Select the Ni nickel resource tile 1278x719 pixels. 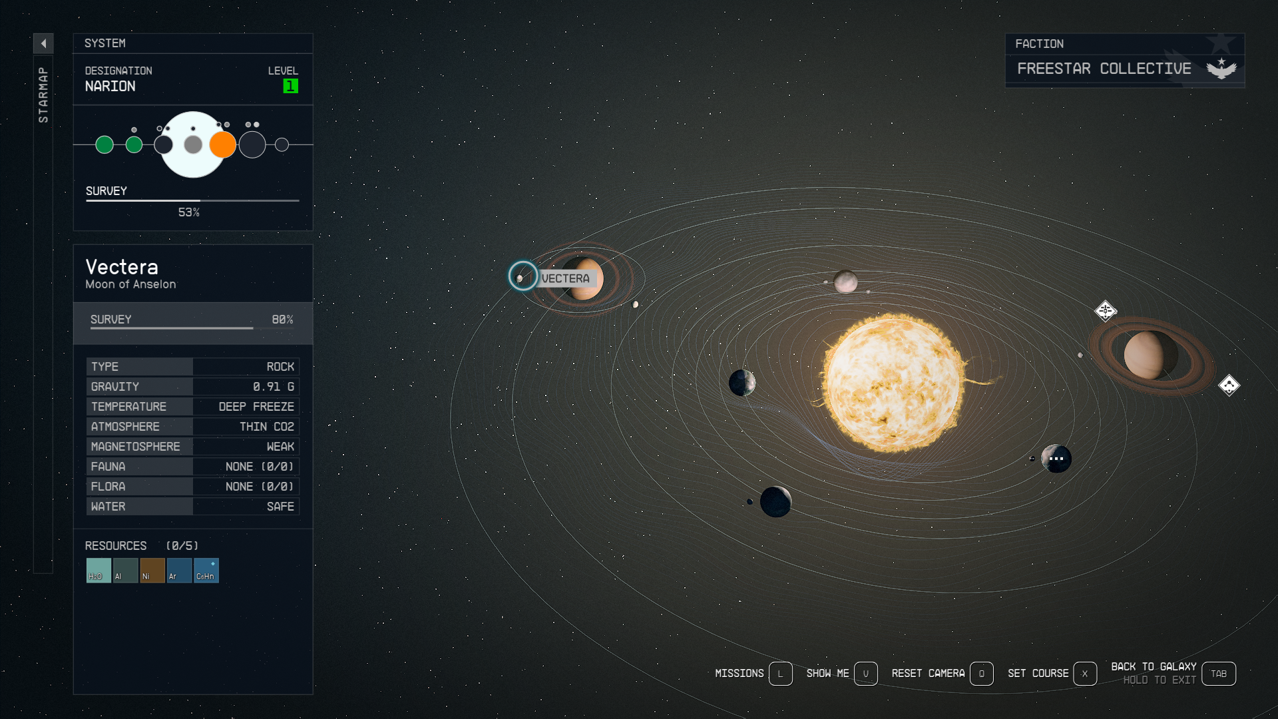click(152, 571)
